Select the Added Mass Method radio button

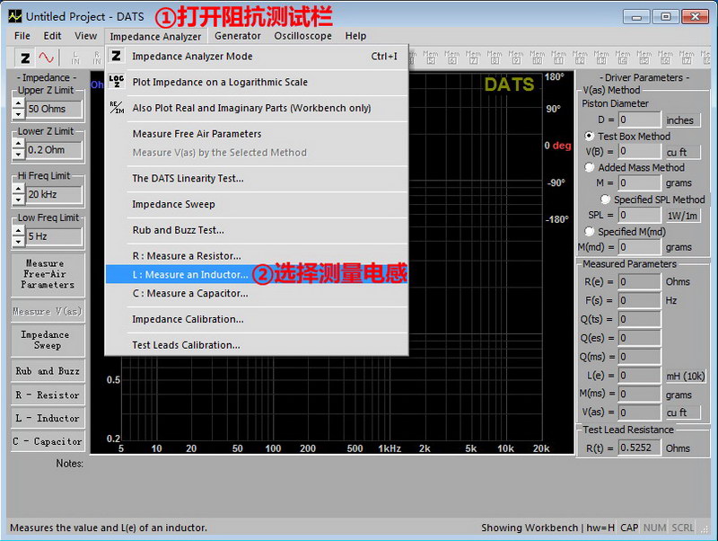[x=590, y=167]
